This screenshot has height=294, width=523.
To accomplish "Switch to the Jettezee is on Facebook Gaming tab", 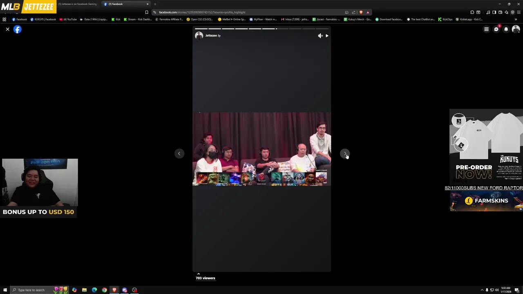I will point(78,4).
